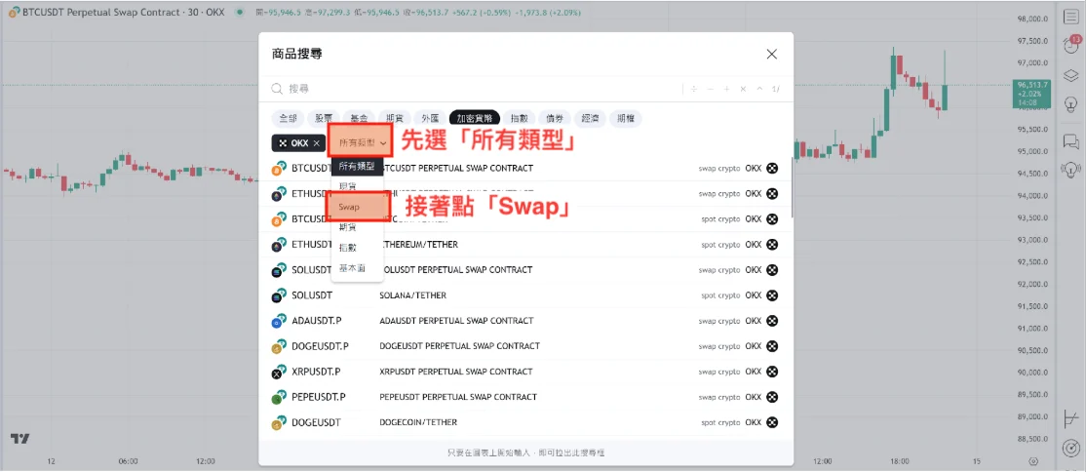Click coin icon of DOGEUSDT.P row

pyautogui.click(x=279, y=346)
